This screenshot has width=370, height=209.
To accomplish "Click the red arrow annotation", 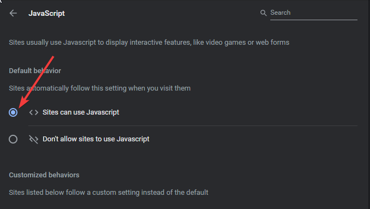I will click(36, 82).
